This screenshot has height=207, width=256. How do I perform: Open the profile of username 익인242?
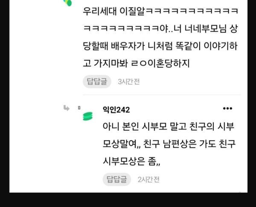point(116,110)
